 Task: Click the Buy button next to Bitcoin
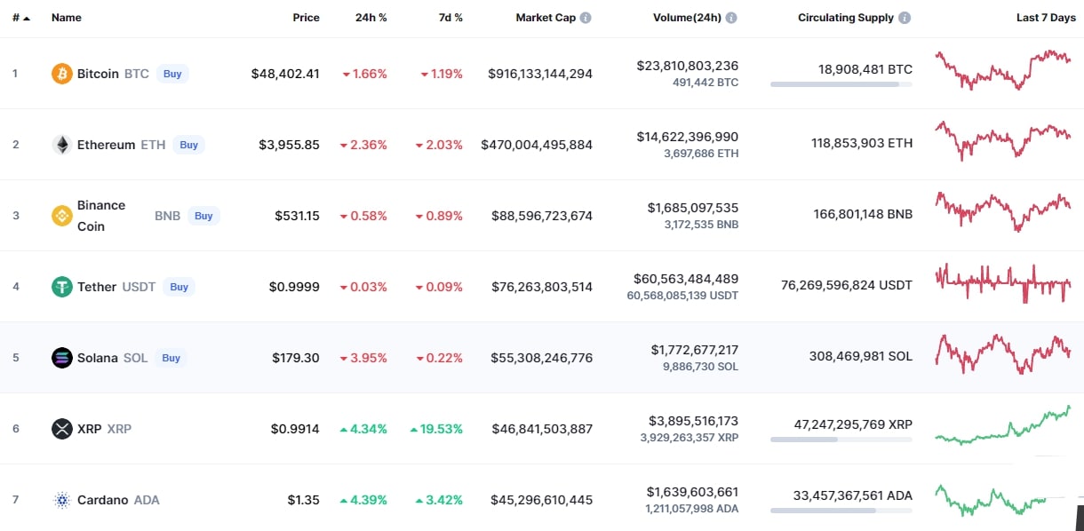click(172, 74)
